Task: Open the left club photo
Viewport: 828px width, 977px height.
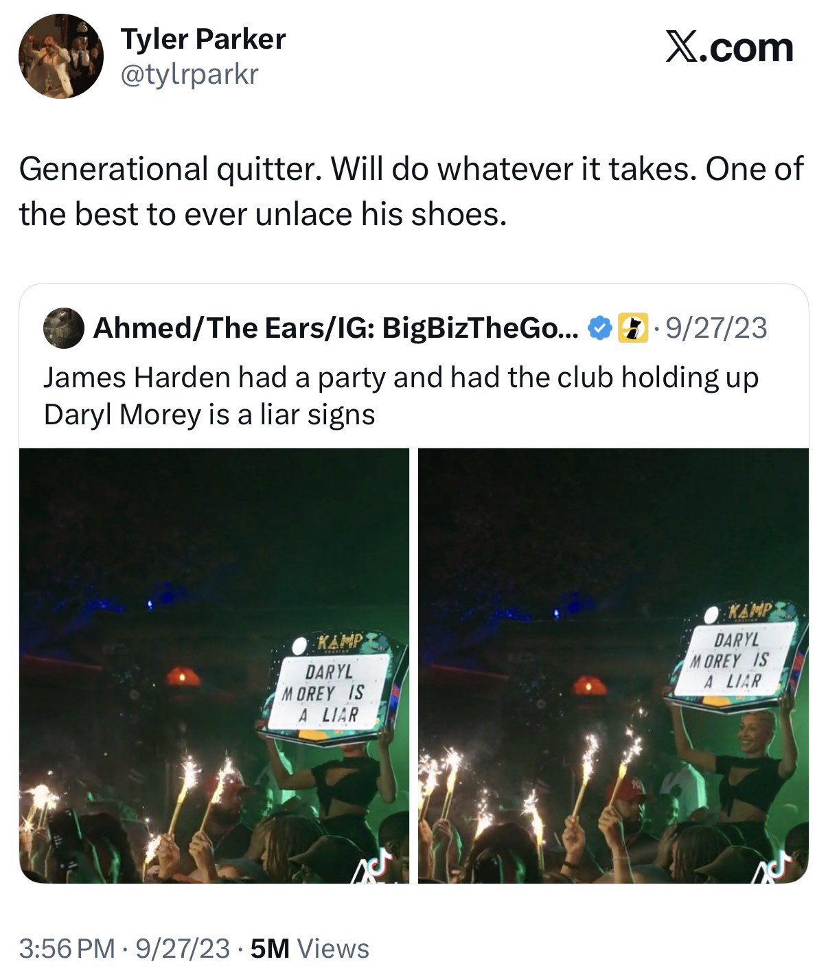Action: (x=214, y=665)
